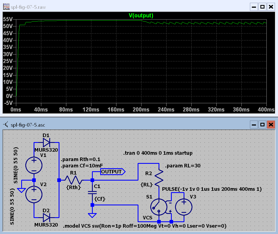This screenshot has width=278, height=234.
Task: Click the V(output) trace label
Action: point(141,15)
